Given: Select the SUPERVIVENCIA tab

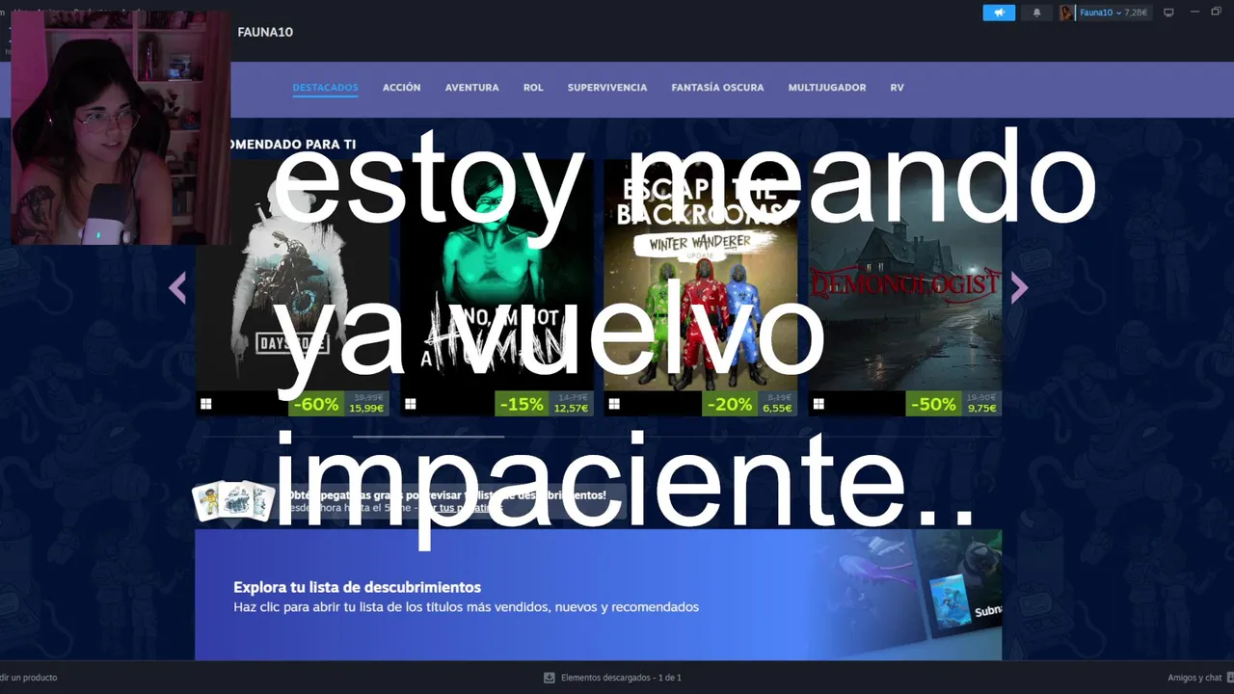Looking at the screenshot, I should (x=607, y=88).
